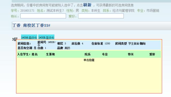Click 单击隐藏 to hide room popup
171x97 pixels.
click(x=89, y=60)
